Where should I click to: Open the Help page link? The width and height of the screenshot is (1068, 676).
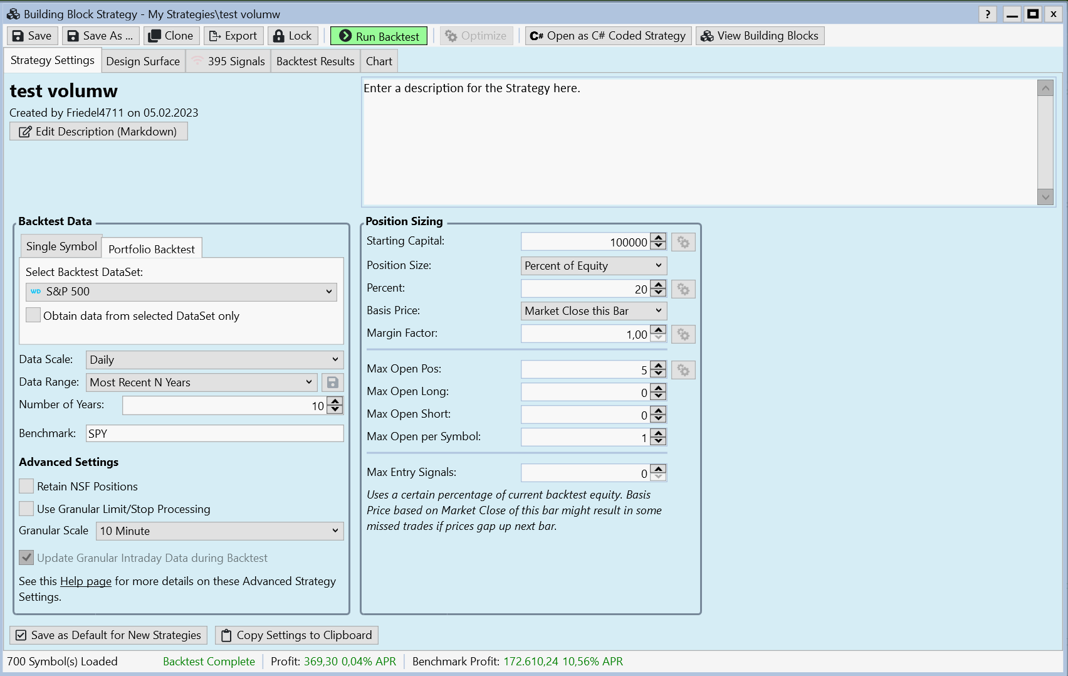tap(85, 582)
